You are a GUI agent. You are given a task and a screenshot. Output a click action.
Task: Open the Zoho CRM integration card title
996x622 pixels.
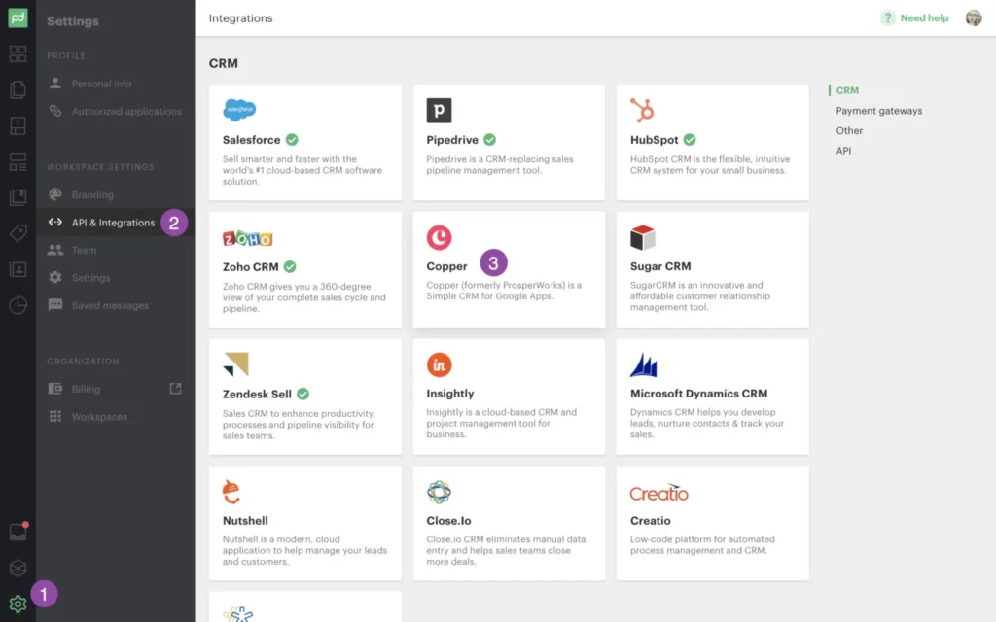tap(250, 266)
